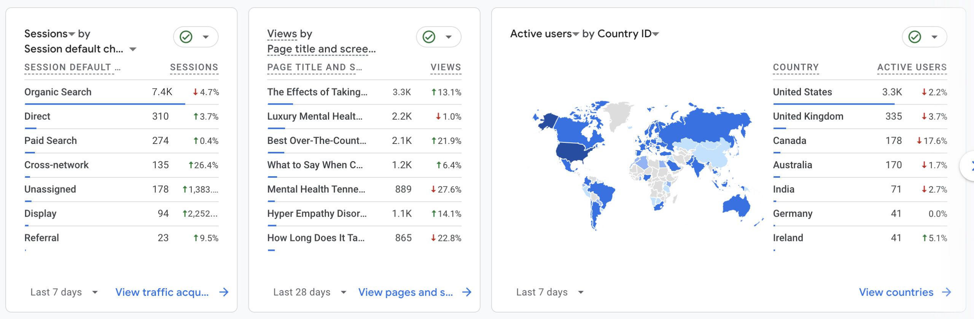Open Active users metric dropdown
This screenshot has width=974, height=319.
point(576,34)
